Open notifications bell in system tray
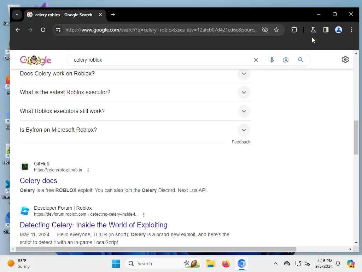362x272 pixels. pyautogui.click(x=338, y=263)
